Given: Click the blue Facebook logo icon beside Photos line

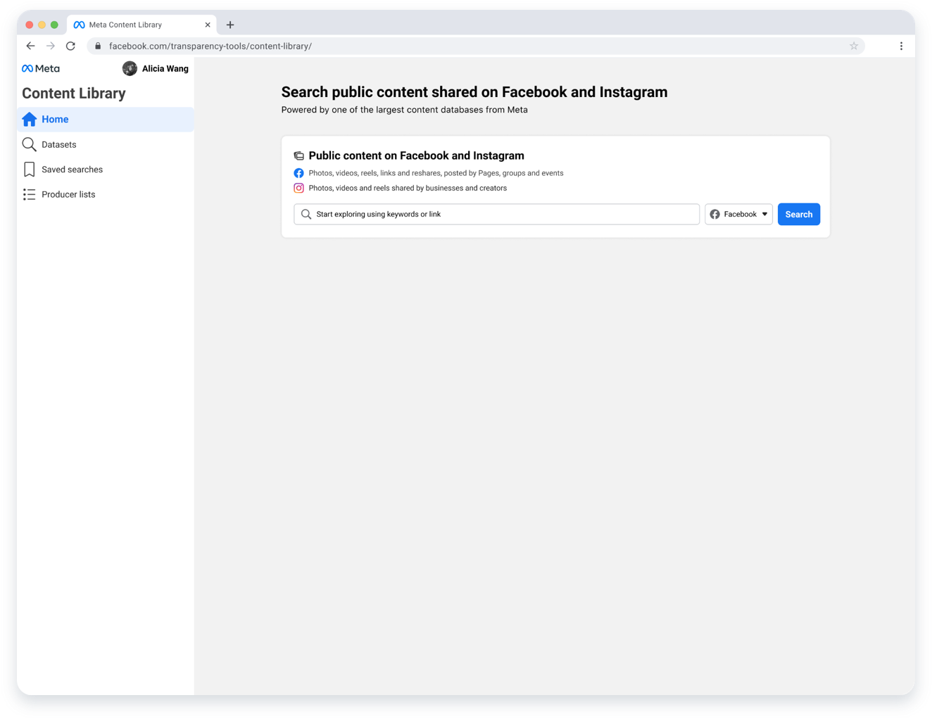Looking at the screenshot, I should click(x=298, y=173).
